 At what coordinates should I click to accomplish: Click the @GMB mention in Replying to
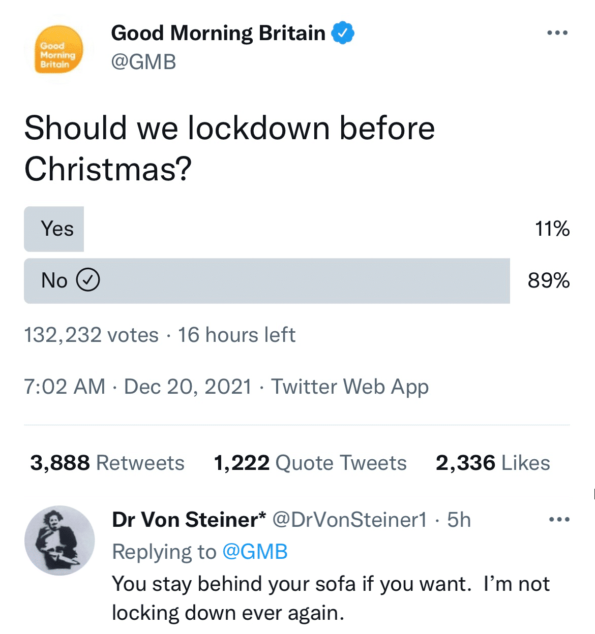(255, 552)
